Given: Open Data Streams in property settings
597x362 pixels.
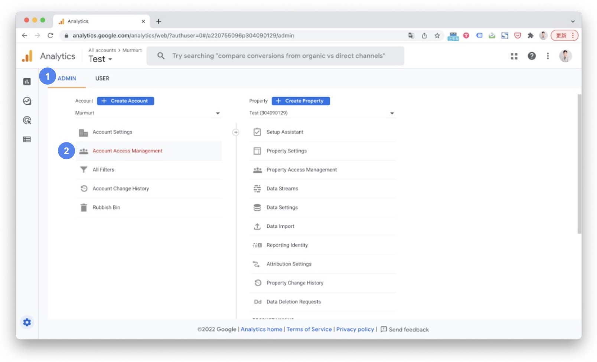Looking at the screenshot, I should [x=282, y=189].
